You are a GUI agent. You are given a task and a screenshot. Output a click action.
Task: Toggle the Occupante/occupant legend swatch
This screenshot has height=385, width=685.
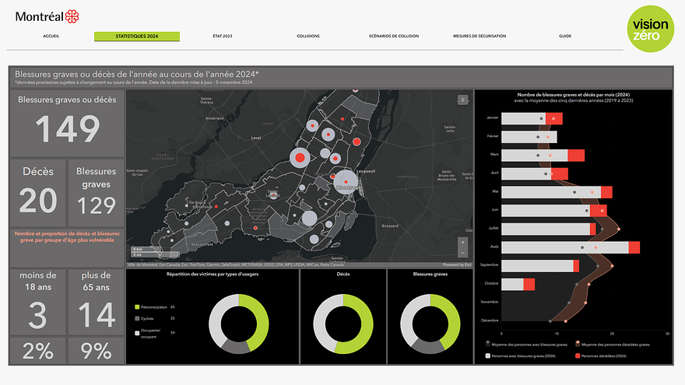coord(137,333)
